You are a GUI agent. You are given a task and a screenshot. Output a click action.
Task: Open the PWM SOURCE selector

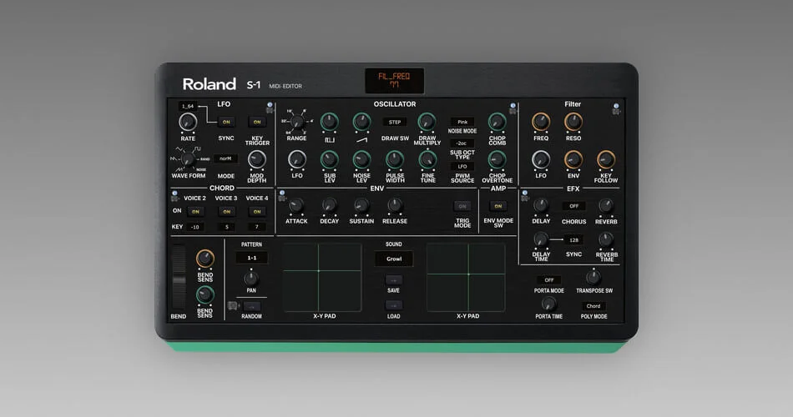point(462,166)
